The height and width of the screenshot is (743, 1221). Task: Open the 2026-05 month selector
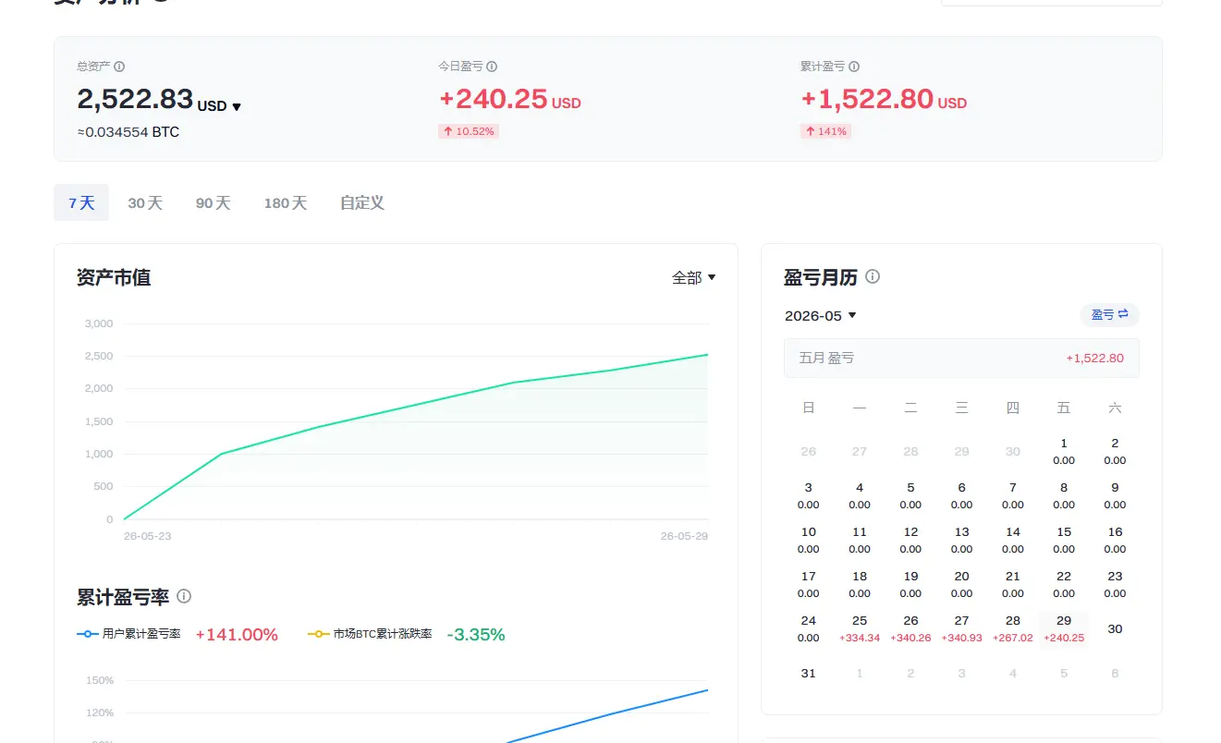[821, 316]
